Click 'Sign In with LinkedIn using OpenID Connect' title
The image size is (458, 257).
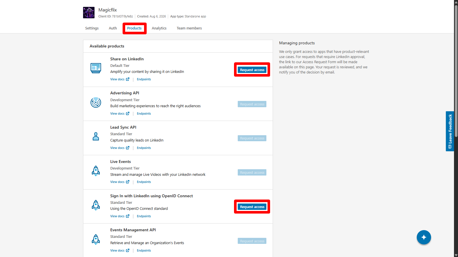[152, 196]
